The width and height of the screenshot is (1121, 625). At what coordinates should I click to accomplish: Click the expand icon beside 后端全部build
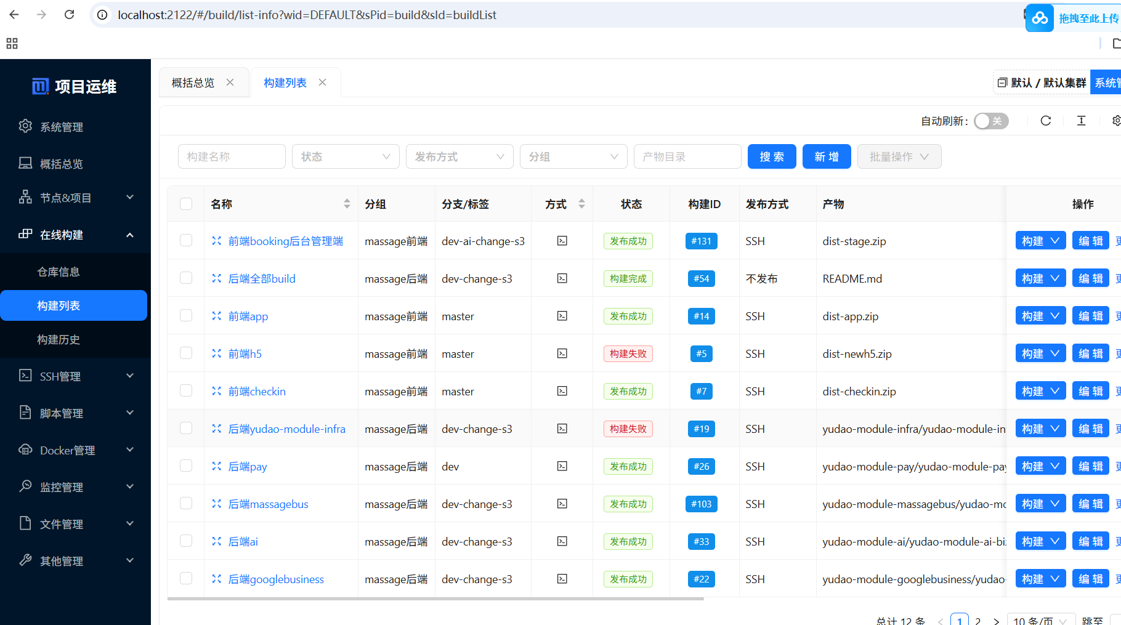pyautogui.click(x=216, y=278)
